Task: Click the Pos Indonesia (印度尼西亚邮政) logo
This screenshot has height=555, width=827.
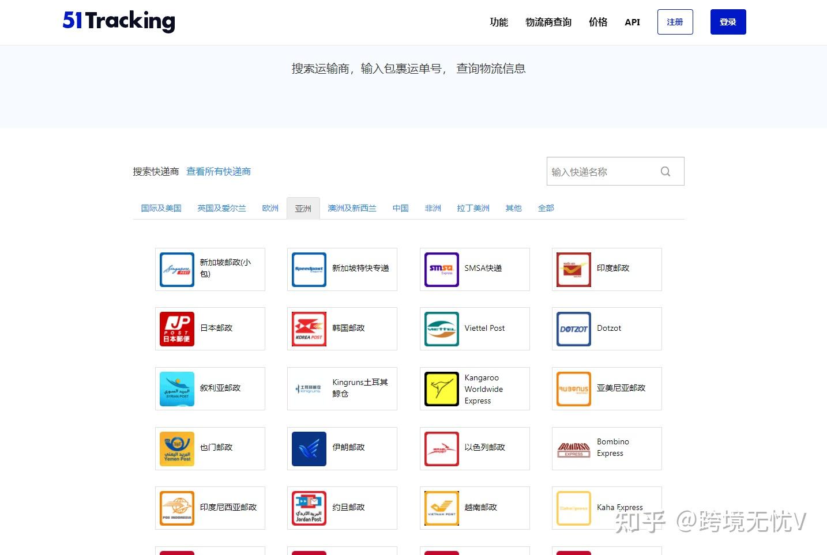Action: click(x=177, y=508)
